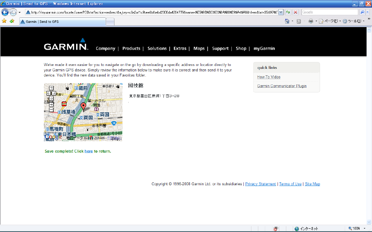The width and height of the screenshot is (372, 232).
Task: Click the インターネット security zone status
Action: coord(306,229)
